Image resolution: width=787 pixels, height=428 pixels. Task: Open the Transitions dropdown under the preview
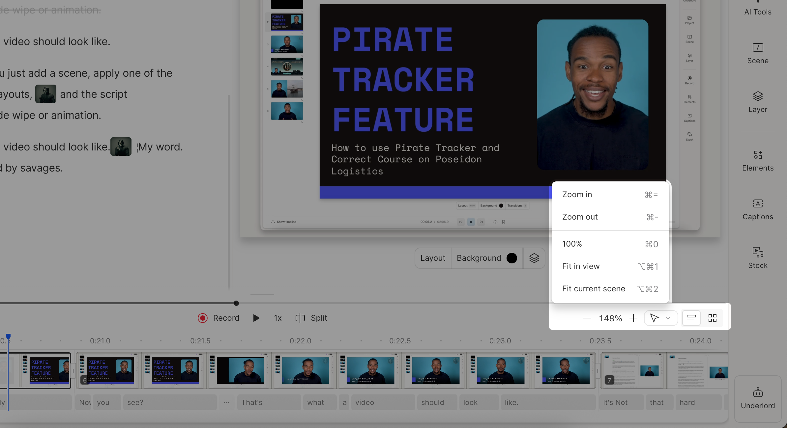(x=516, y=205)
